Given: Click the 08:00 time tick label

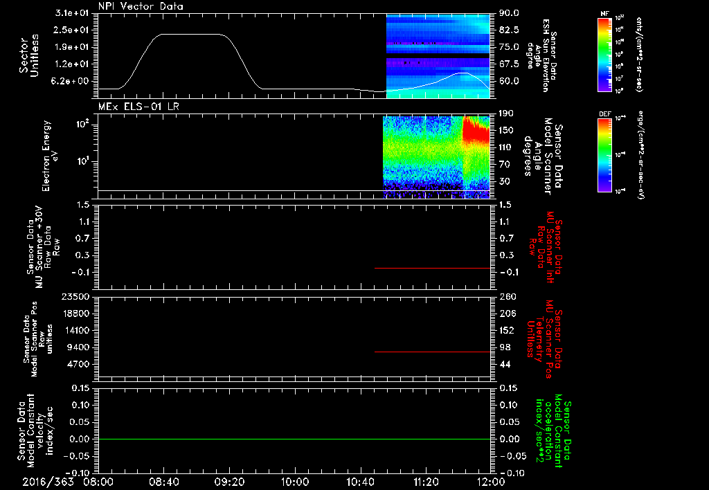Looking at the screenshot, I should [x=98, y=482].
